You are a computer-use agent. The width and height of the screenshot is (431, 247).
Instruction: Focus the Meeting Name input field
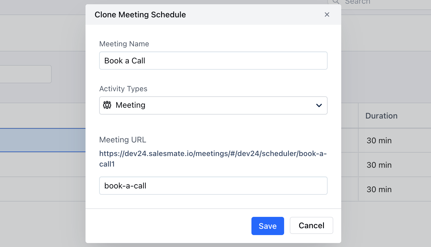click(213, 61)
